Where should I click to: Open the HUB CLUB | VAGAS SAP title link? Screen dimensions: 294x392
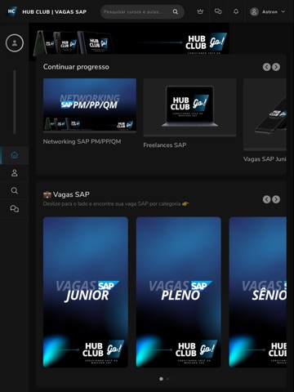coord(55,12)
